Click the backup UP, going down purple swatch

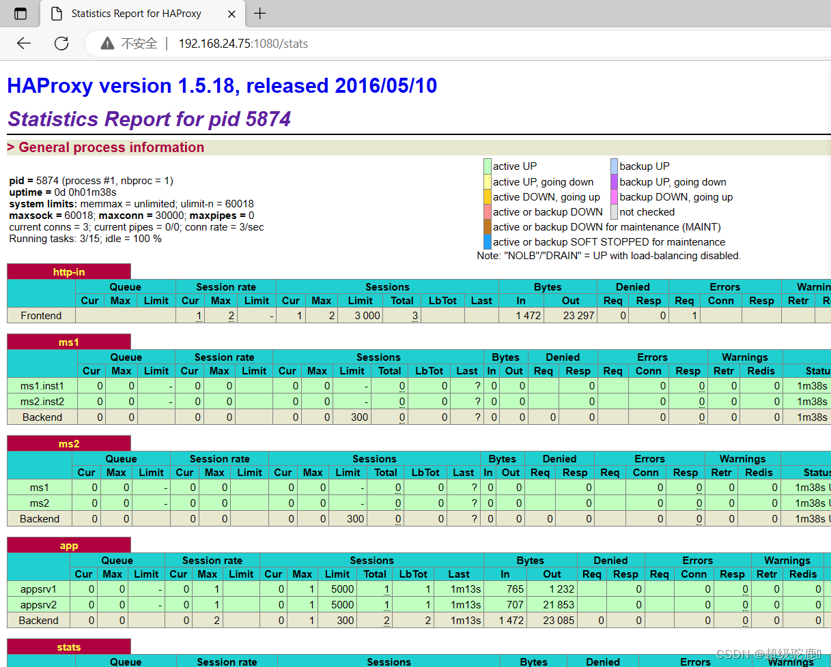click(x=614, y=181)
